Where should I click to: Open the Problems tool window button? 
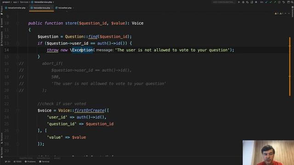tap(30, 161)
